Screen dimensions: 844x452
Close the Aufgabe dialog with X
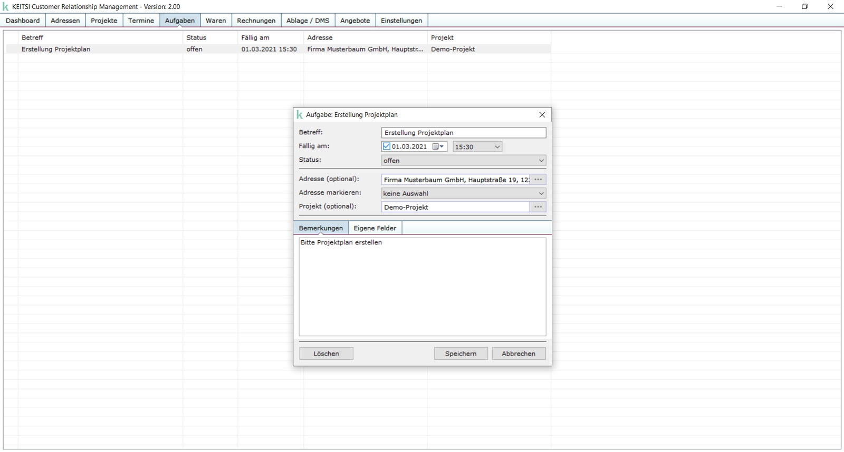click(542, 115)
